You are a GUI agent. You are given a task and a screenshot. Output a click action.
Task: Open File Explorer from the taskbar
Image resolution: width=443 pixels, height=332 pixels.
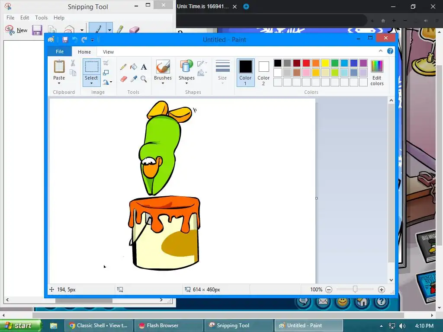(x=54, y=326)
